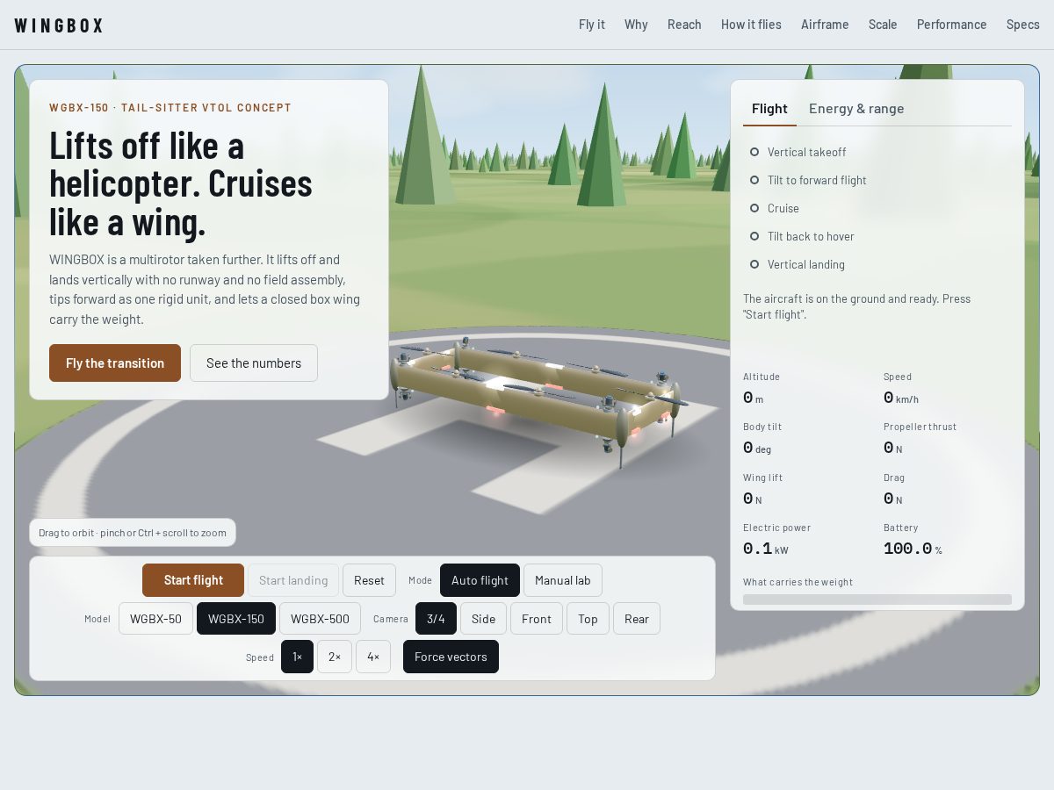Go to the Specs section
The width and height of the screenshot is (1054, 790).
[x=1023, y=25]
